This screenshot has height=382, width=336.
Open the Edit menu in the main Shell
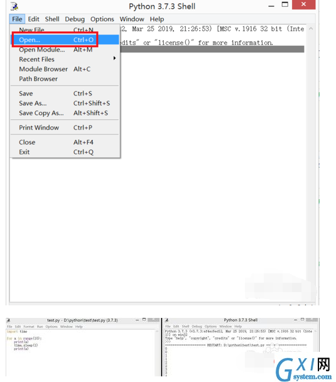pos(33,19)
